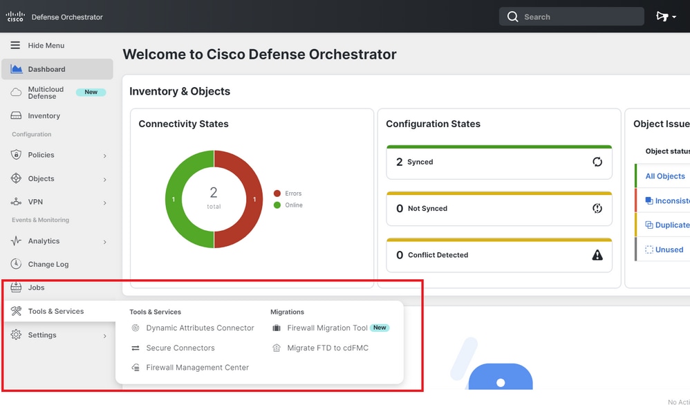Click the Firewall Migration Tool briefcase icon
690x405 pixels.
(277, 328)
